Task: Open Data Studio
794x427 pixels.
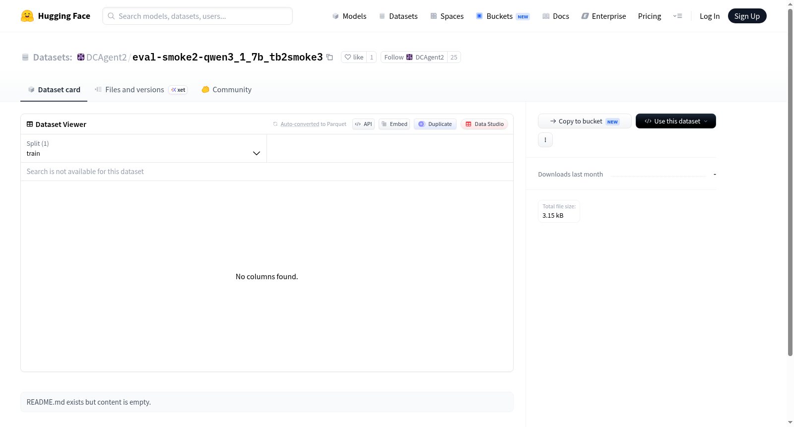Action: [x=484, y=124]
